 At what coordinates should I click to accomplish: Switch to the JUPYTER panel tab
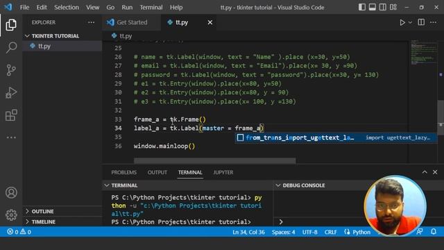tap(223, 172)
